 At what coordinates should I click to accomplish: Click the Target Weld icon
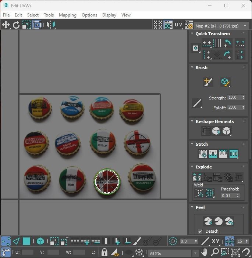[x=199, y=193]
